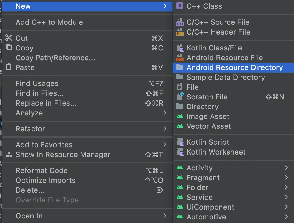294x223 pixels.
Task: Click the Android Resource File icon
Action: tap(180, 58)
